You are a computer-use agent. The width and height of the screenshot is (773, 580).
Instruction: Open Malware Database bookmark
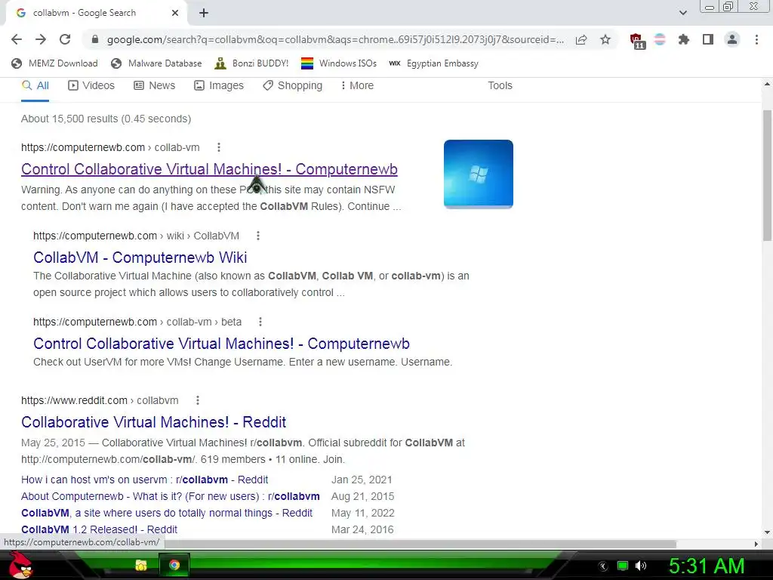click(156, 63)
